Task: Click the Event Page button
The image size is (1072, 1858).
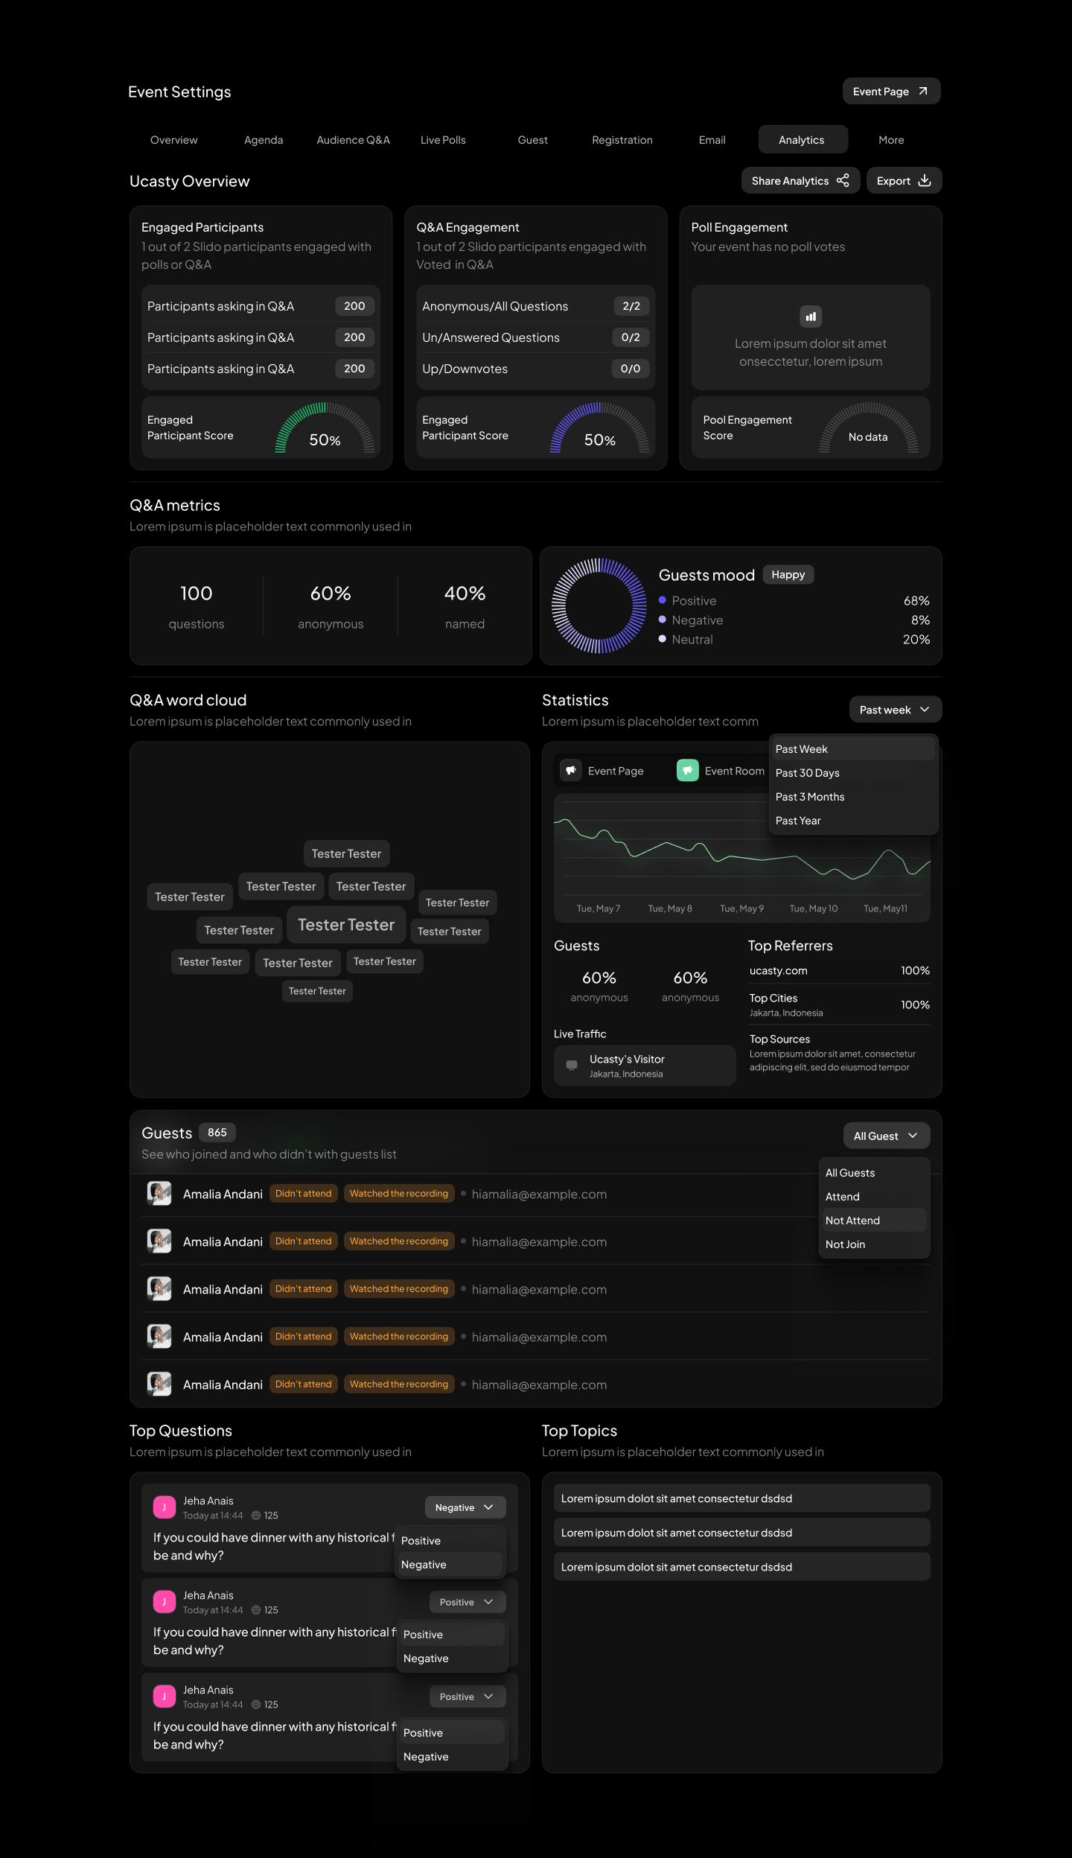Action: 892,91
